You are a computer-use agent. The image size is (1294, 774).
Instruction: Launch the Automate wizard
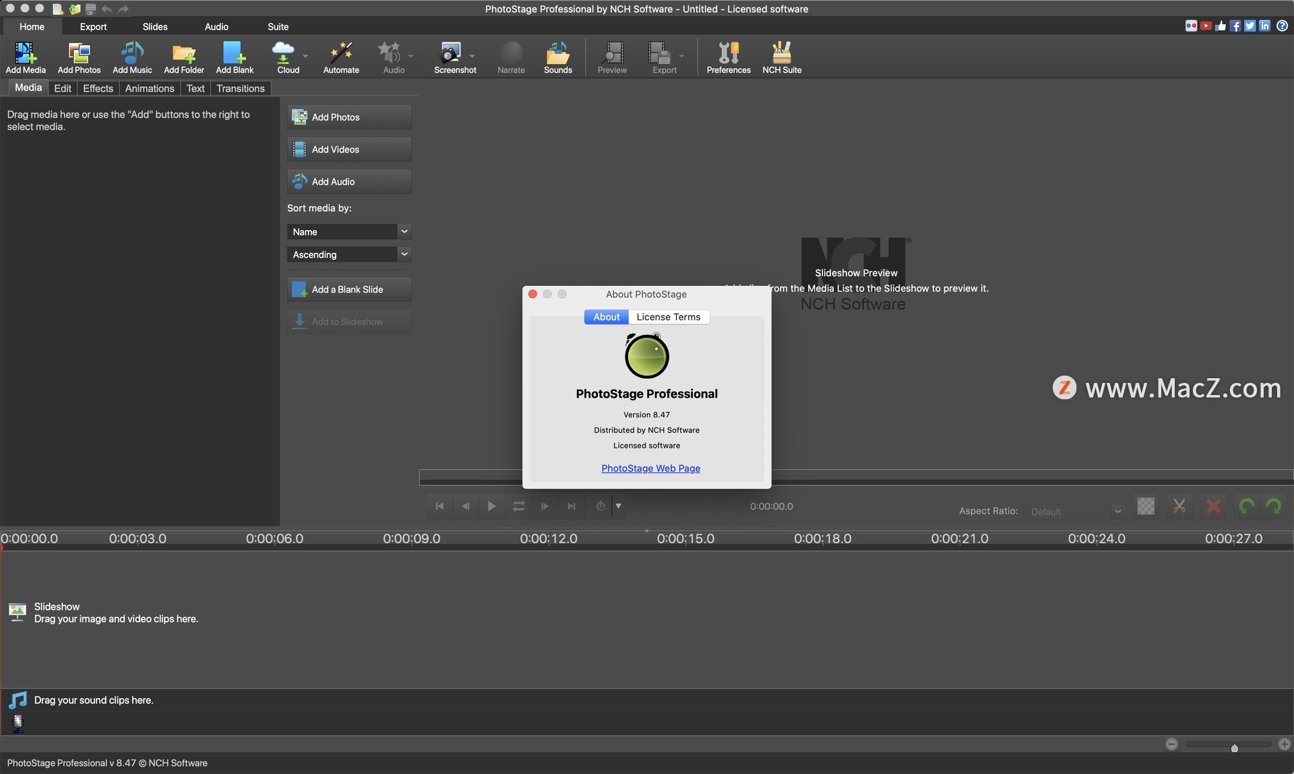click(341, 57)
